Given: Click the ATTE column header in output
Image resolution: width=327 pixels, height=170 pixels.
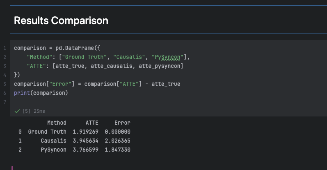Looking at the screenshot, I should [x=92, y=123].
